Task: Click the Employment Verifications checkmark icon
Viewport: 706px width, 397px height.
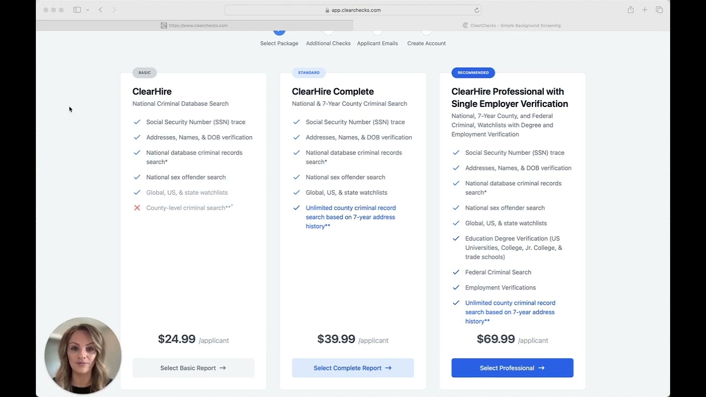Action: [456, 287]
